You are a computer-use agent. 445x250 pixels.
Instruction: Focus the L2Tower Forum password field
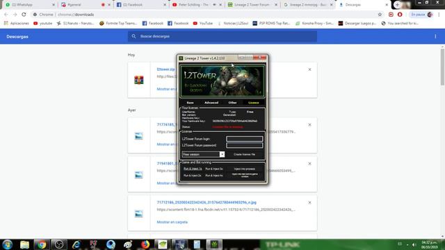coord(244,145)
